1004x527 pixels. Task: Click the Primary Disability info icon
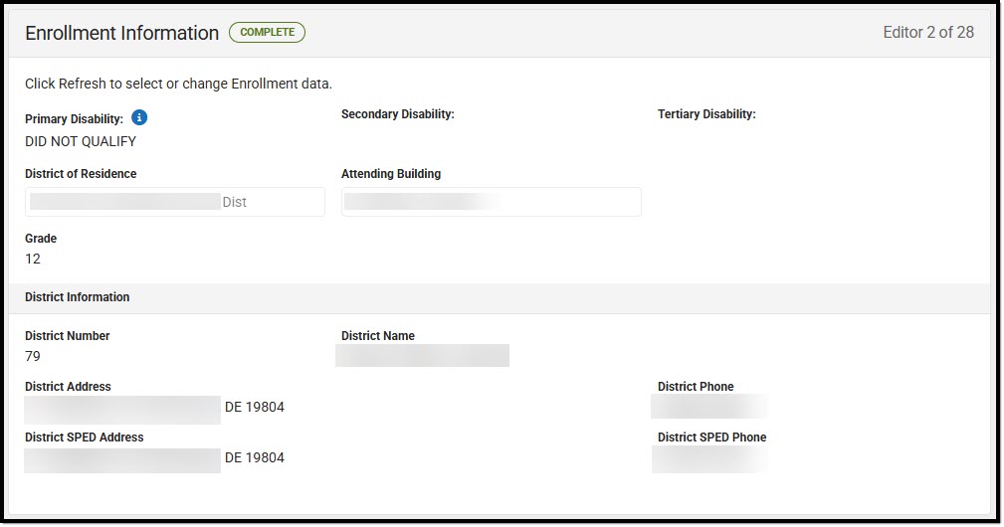(139, 117)
